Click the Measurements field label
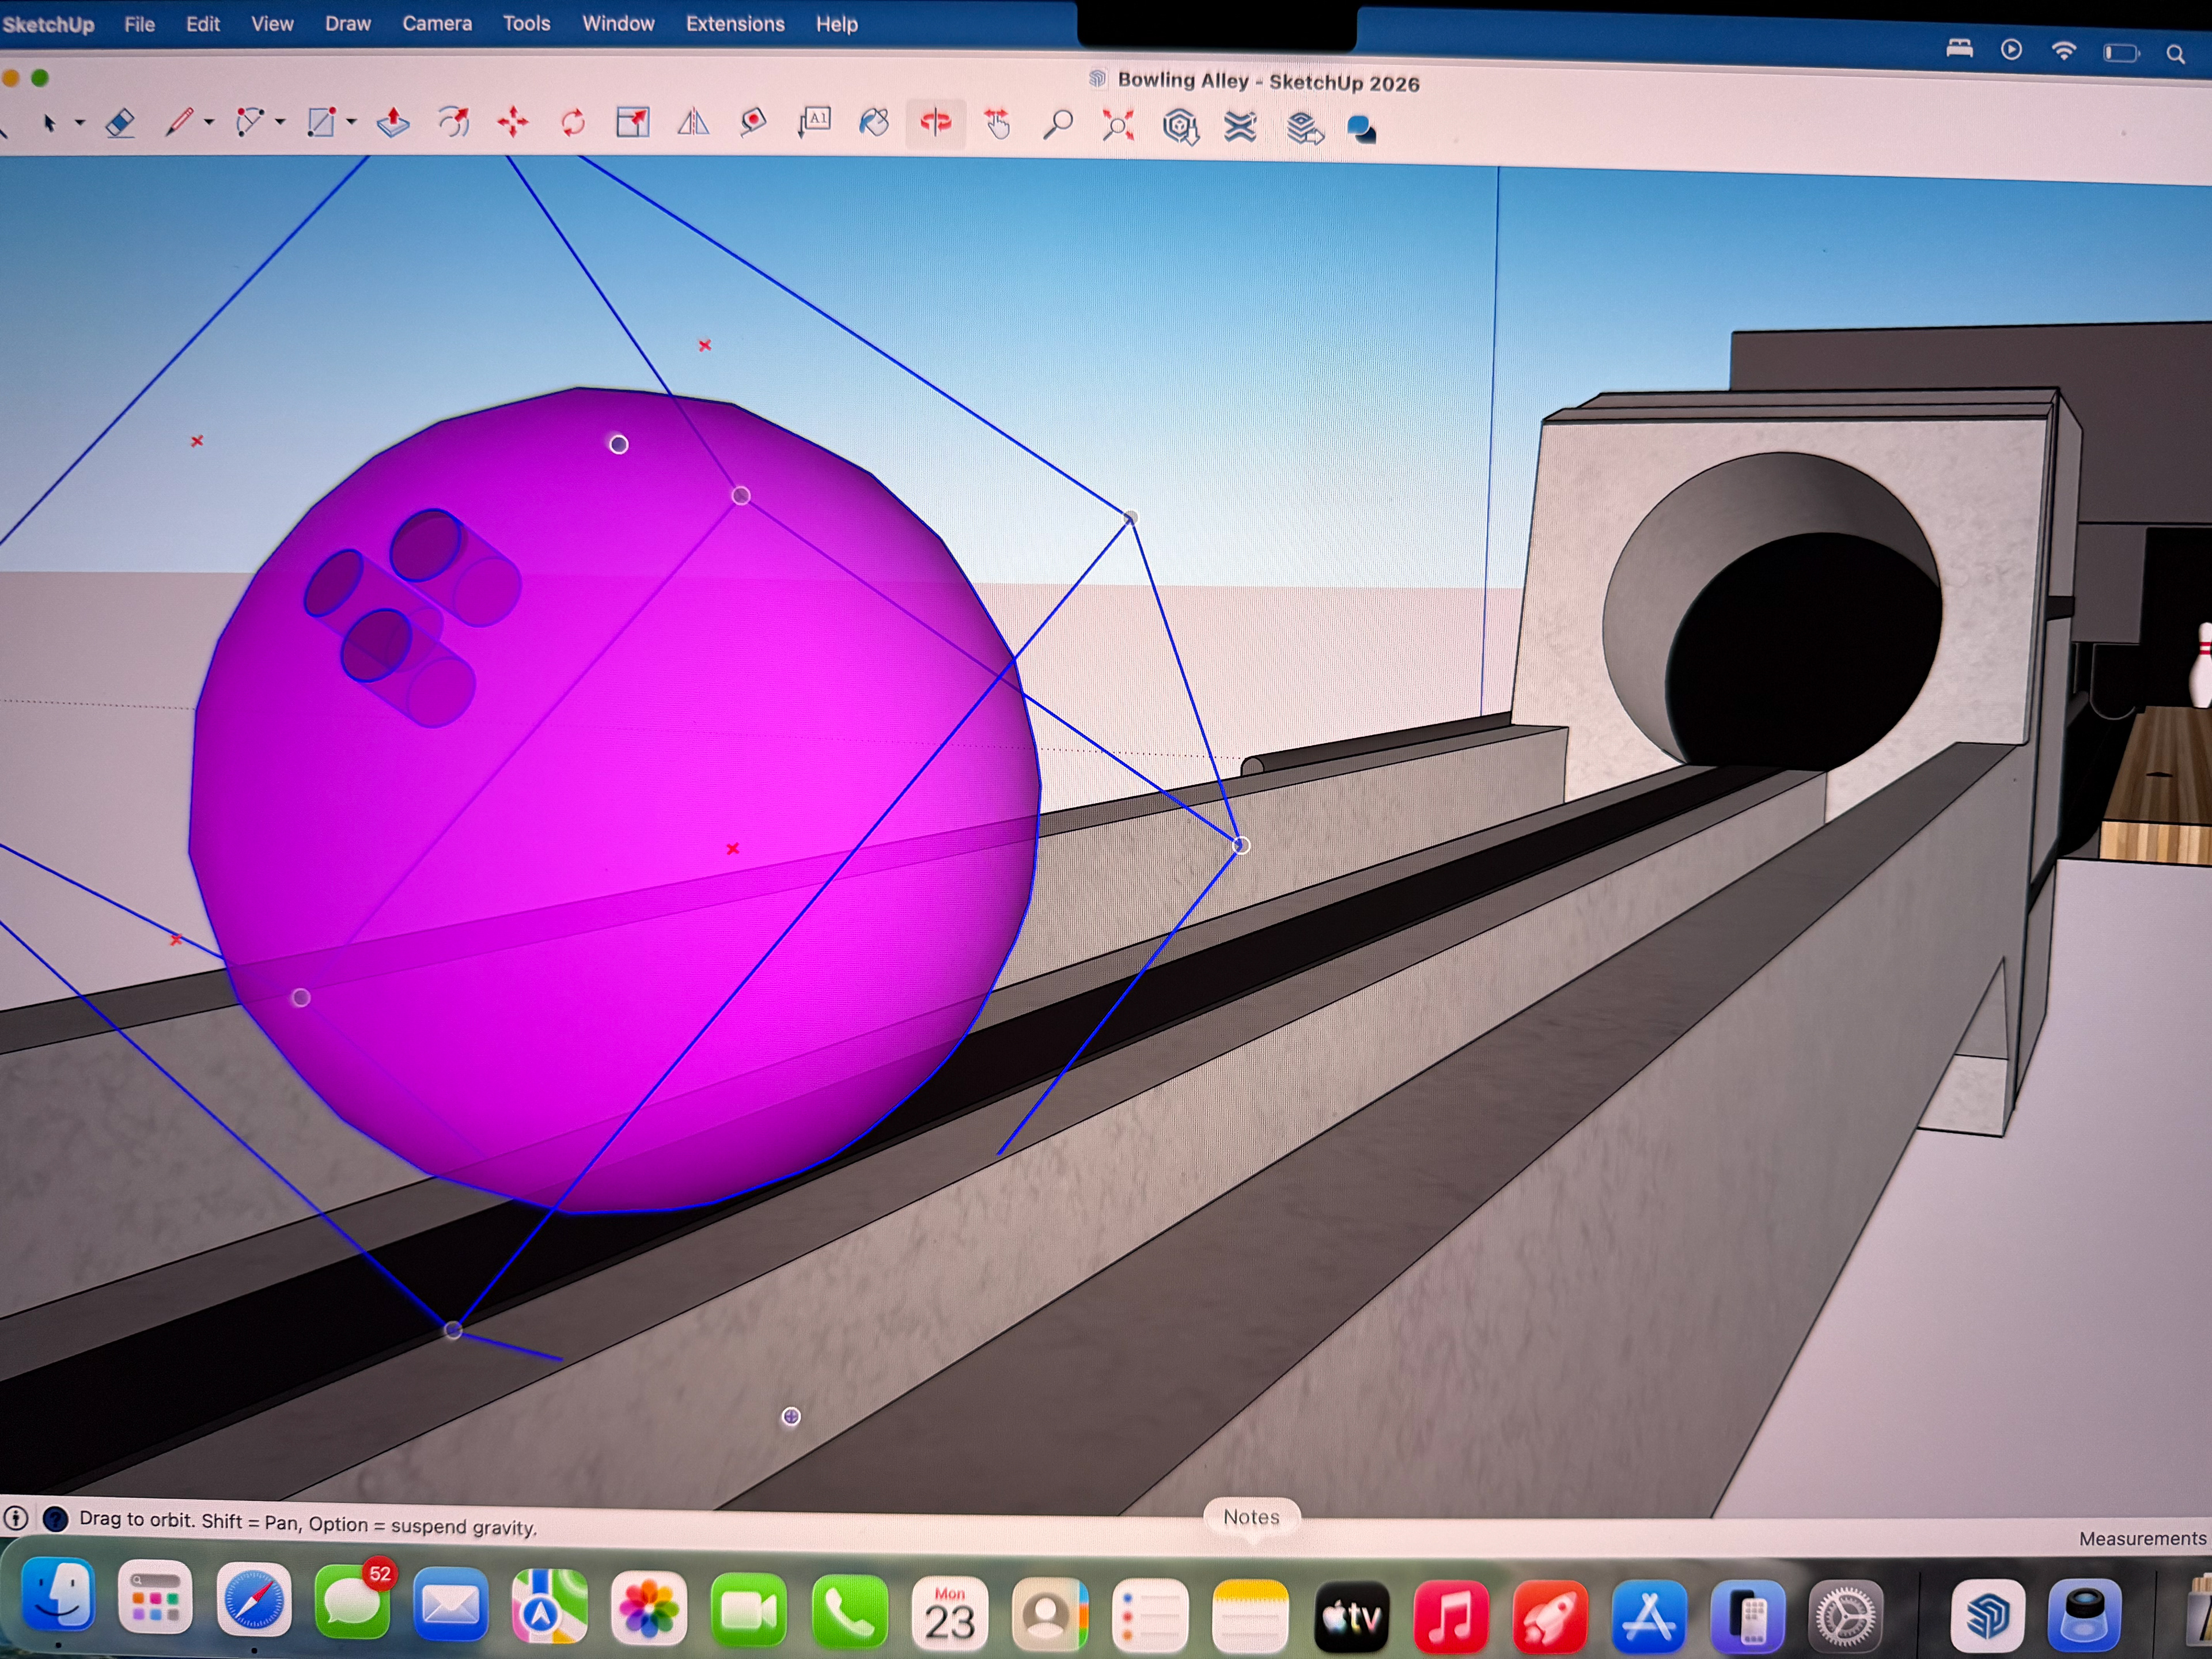 [x=2142, y=1538]
